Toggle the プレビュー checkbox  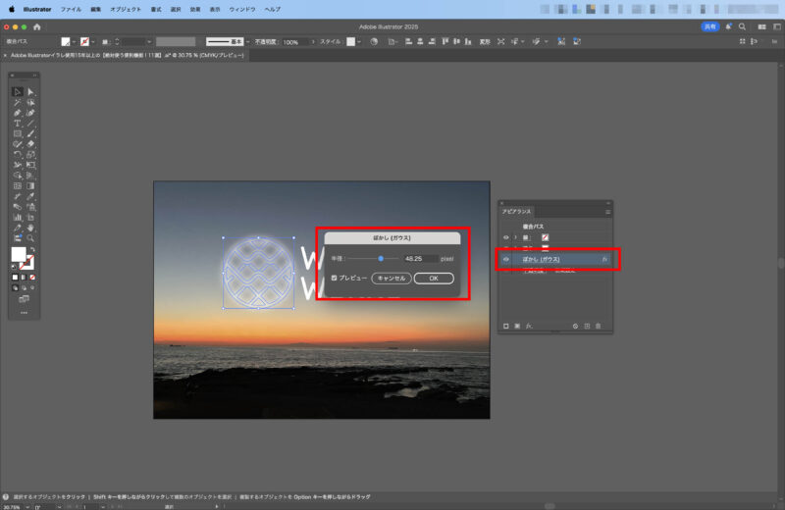click(334, 278)
